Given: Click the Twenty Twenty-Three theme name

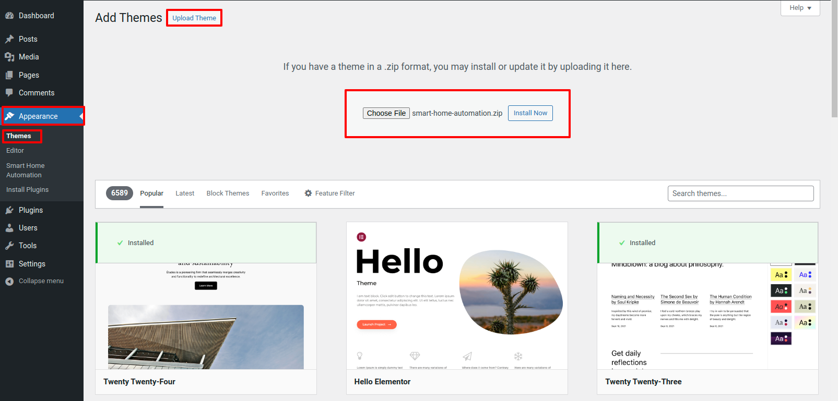Looking at the screenshot, I should click(643, 382).
